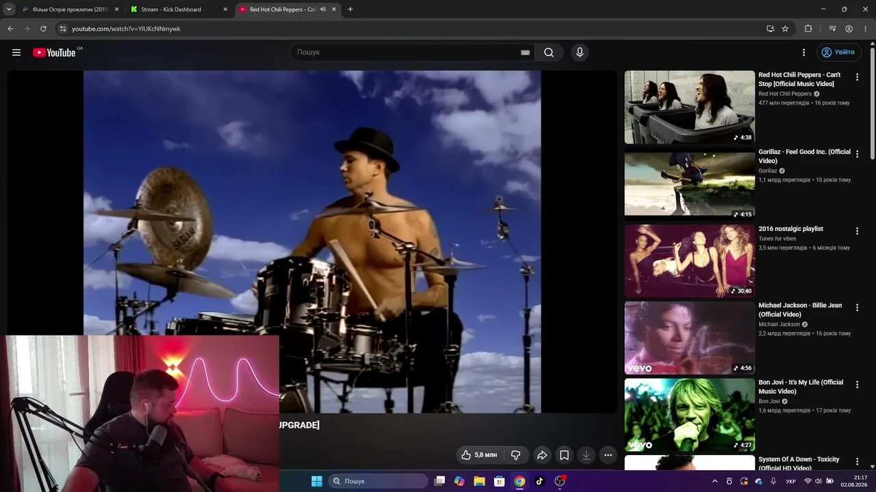Screen dimensions: 876x492
Task: Like the video with 5,8 млн likes
Action: point(480,455)
